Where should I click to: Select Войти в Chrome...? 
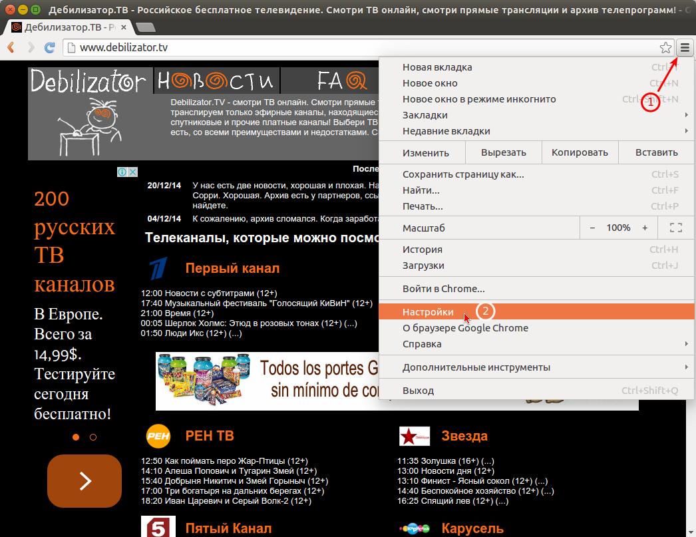pyautogui.click(x=536, y=289)
